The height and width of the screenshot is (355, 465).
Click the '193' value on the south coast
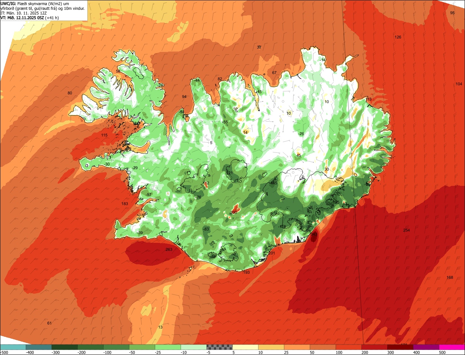pos(247,272)
